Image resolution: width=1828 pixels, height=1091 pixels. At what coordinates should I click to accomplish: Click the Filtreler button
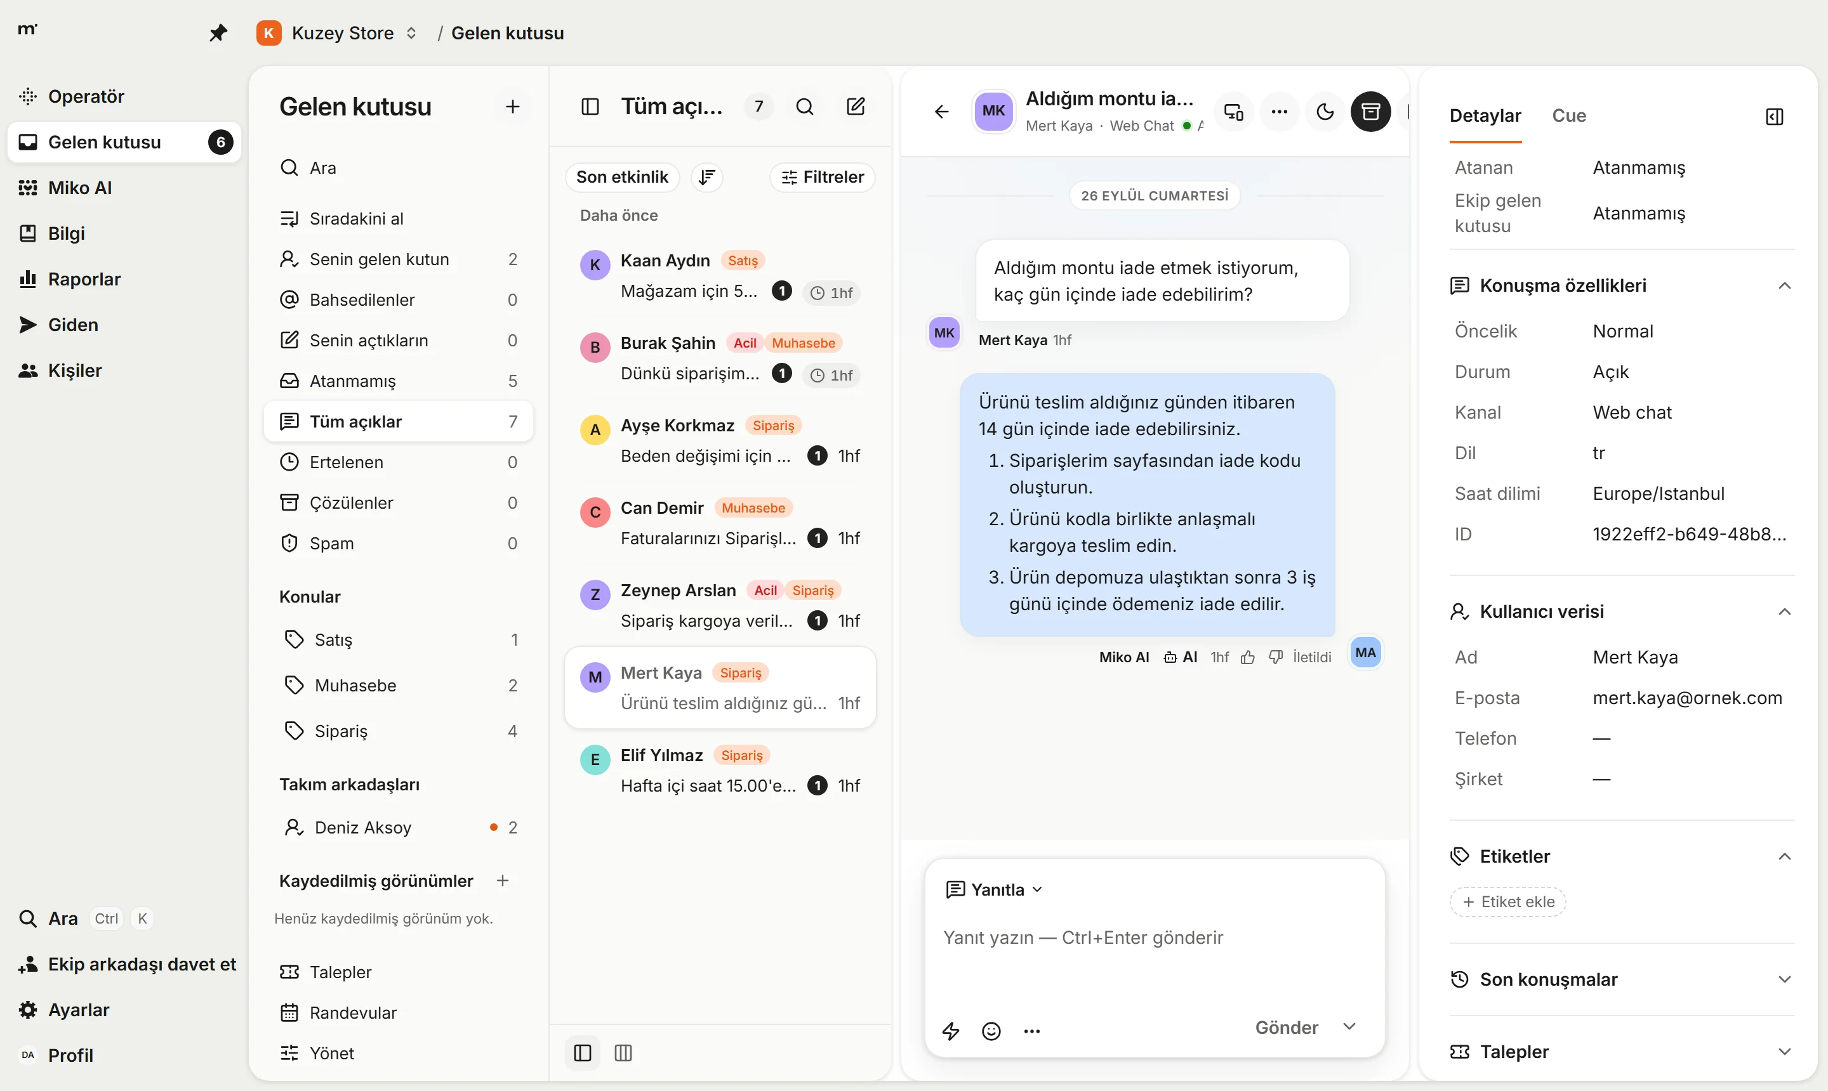coord(823,177)
